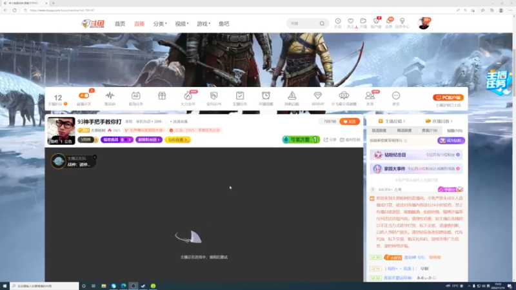Click the purple 福星挑战 badge

click(117, 140)
